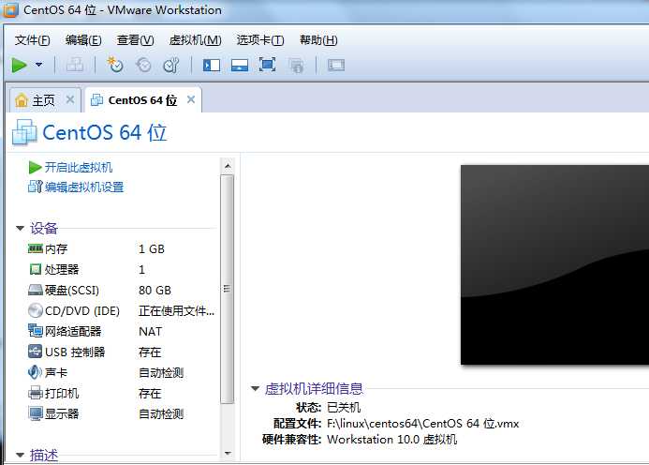Image resolution: width=649 pixels, height=465 pixels.
Task: Click the device panel scrollbar thumb
Action: (x=228, y=289)
